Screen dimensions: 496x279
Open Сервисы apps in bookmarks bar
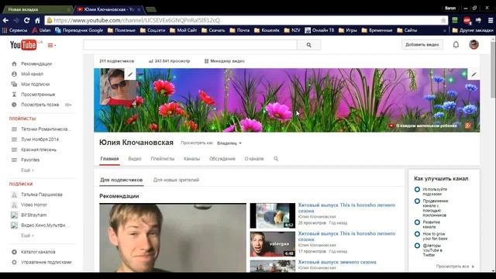(15, 30)
